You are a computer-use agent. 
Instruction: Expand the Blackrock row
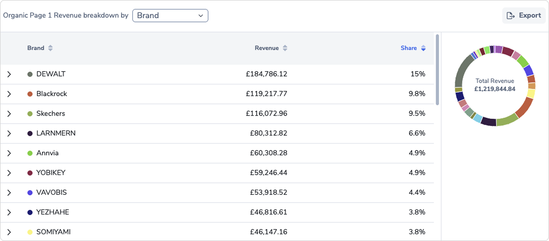pos(9,94)
